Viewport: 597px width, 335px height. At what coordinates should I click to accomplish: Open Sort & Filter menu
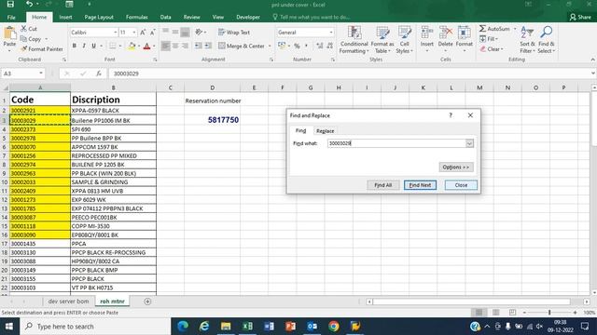527,40
